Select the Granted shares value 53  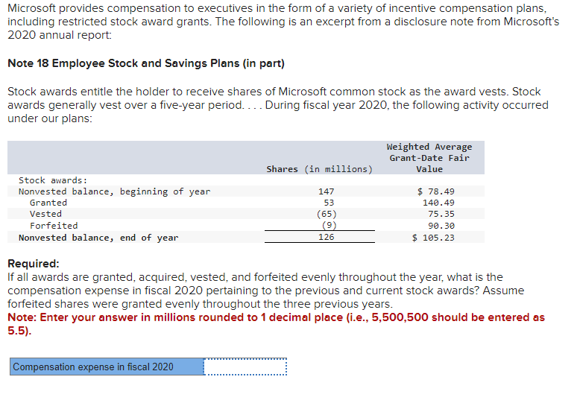coord(329,203)
